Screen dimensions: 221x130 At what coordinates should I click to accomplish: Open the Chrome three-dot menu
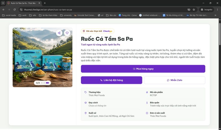[x=217, y=10]
